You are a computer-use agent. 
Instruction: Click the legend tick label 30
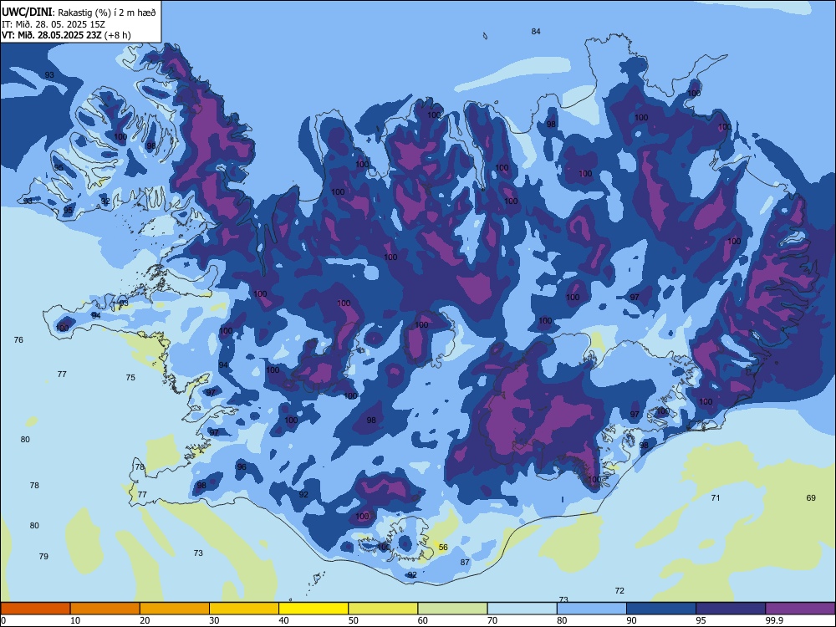coord(214,620)
